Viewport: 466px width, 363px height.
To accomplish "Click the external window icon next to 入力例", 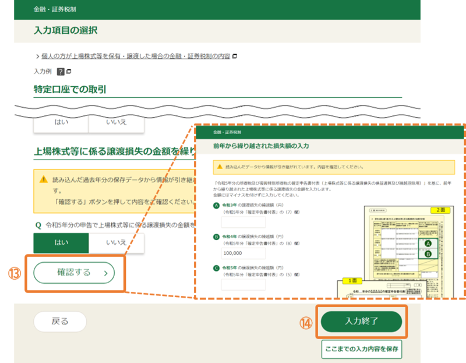I will [68, 72].
